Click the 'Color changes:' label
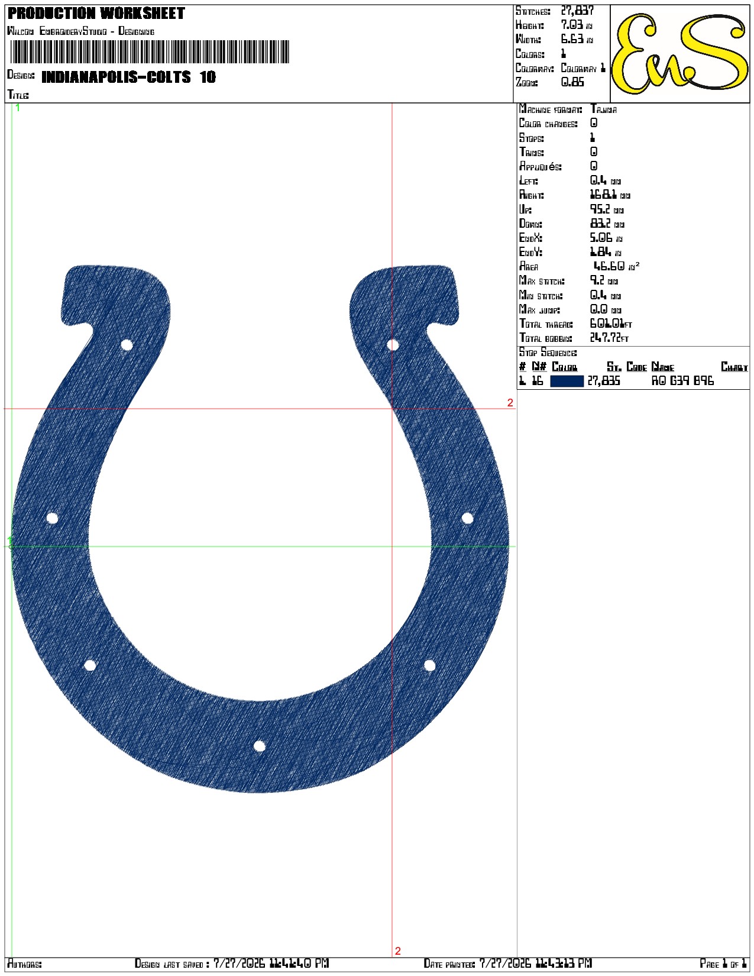 (548, 124)
